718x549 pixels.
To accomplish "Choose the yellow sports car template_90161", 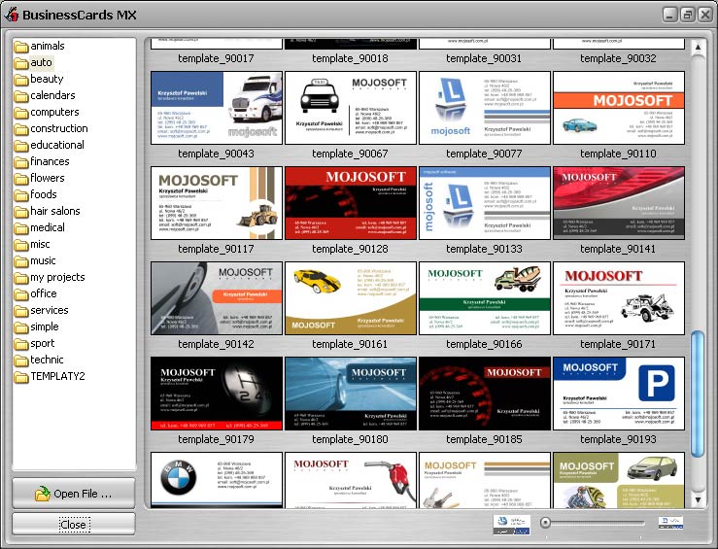I will [351, 298].
